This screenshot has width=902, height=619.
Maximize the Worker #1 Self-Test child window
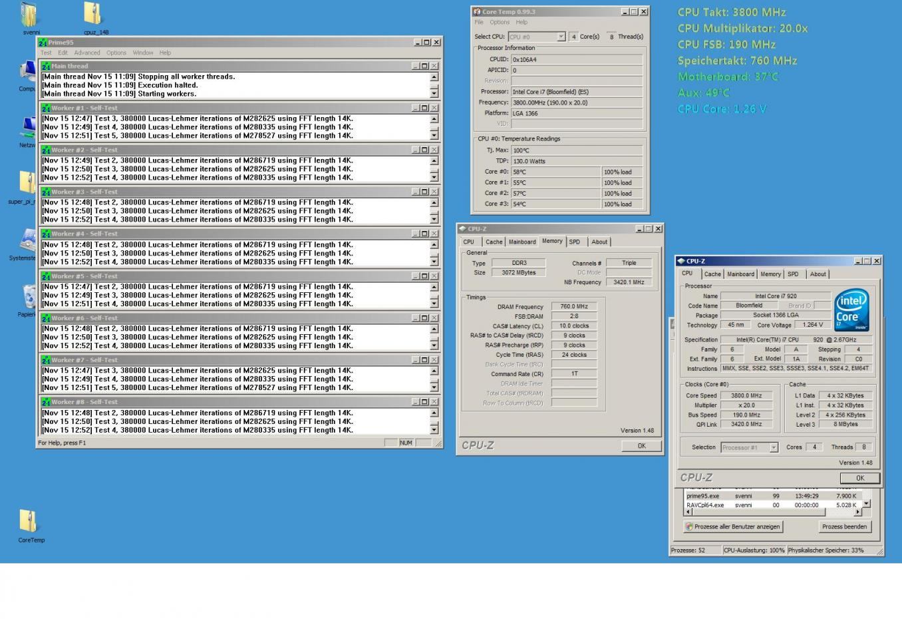point(424,108)
